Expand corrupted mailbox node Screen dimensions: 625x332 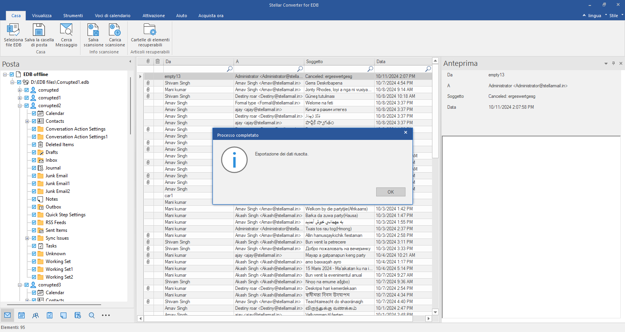coord(20,90)
